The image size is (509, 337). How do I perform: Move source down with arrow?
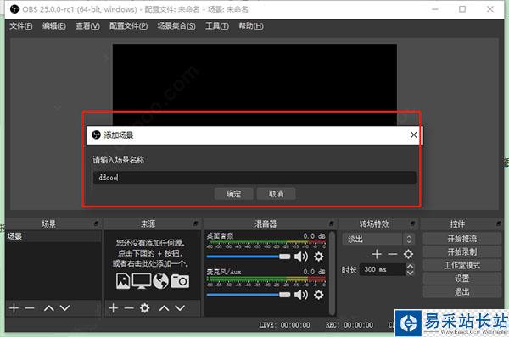pos(180,308)
